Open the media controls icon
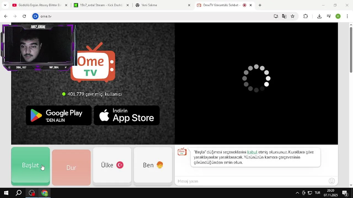 329,16
